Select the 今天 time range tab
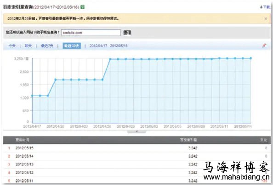 [12, 46]
